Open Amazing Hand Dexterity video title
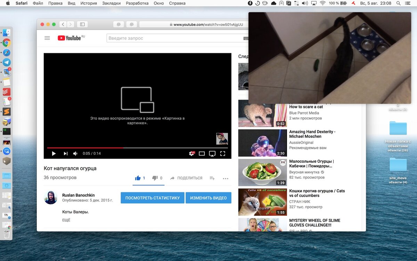Viewport: 417px width, 261px height. (x=312, y=134)
